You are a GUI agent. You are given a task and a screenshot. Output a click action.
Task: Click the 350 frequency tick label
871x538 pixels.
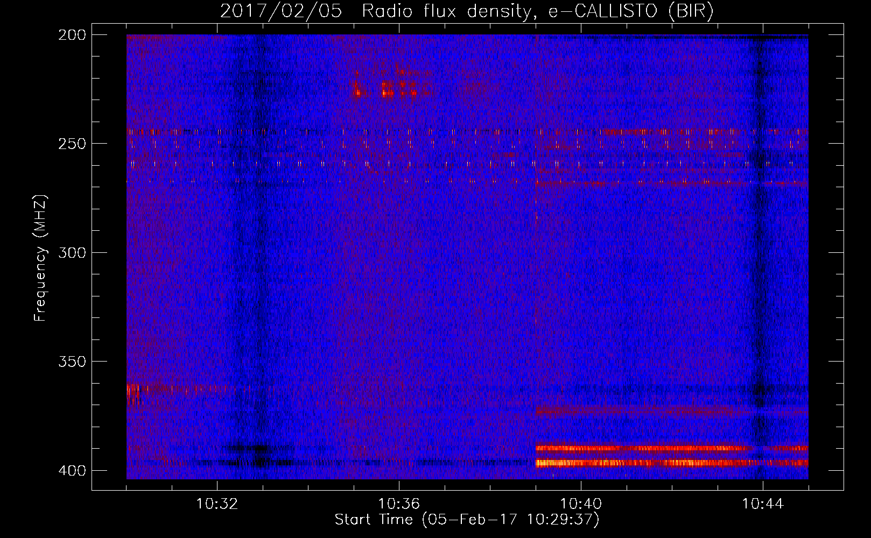(x=72, y=362)
